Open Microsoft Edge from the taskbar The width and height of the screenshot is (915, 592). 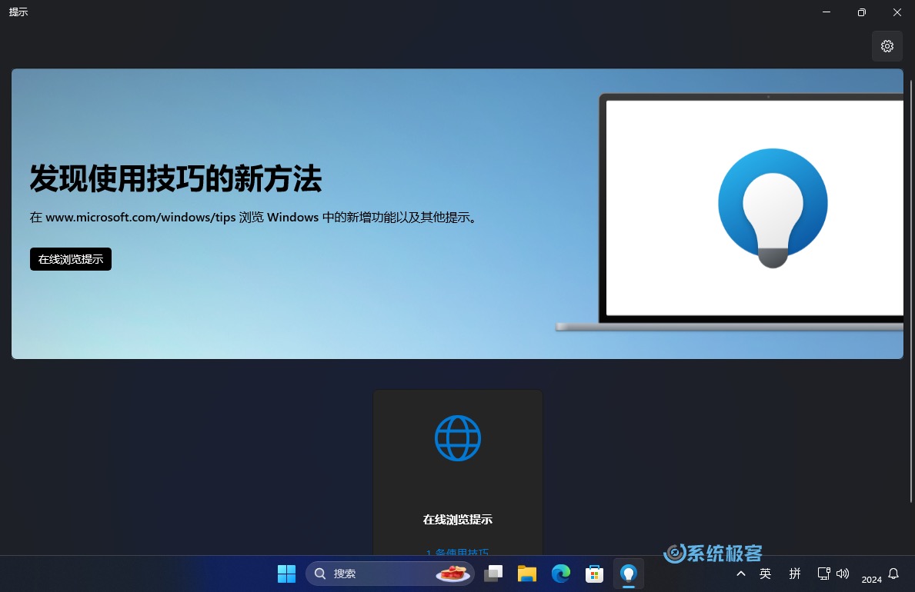pyautogui.click(x=561, y=574)
